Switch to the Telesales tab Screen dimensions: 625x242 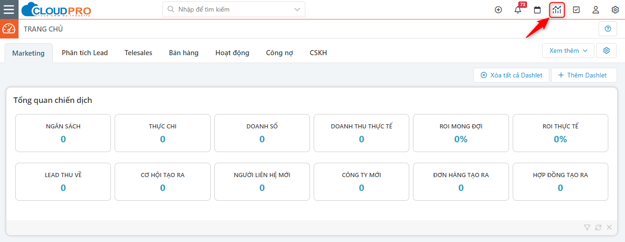[138, 53]
